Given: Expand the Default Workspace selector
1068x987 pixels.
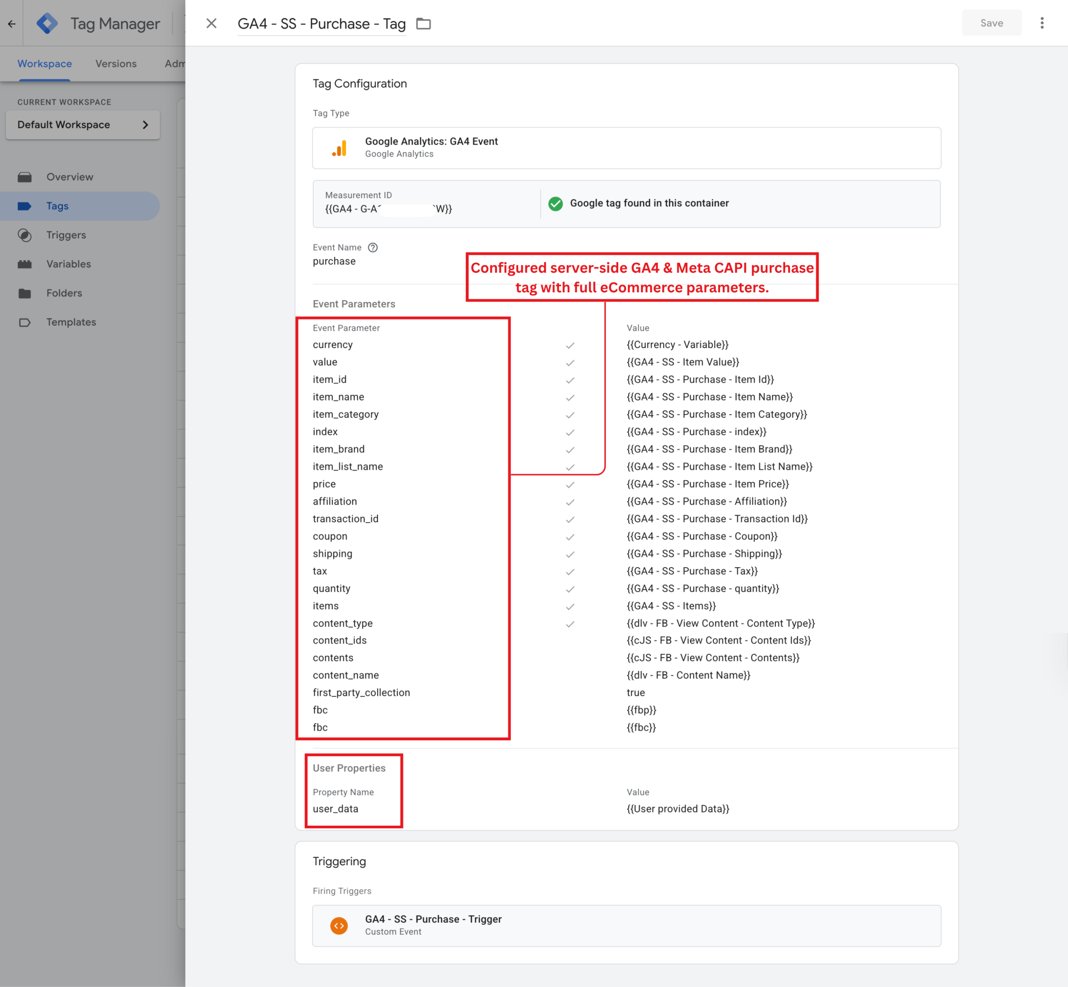Looking at the screenshot, I should click(x=83, y=124).
